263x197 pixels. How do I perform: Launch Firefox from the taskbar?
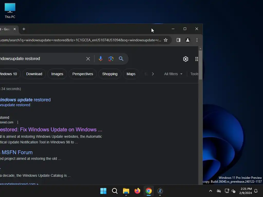pyautogui.click(x=137, y=191)
